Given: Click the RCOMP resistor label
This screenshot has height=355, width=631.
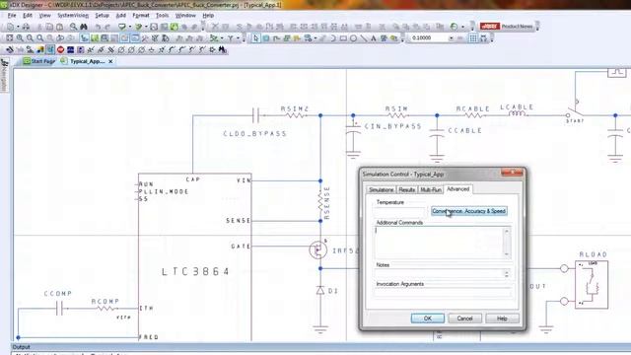Looking at the screenshot, I should pos(105,301).
